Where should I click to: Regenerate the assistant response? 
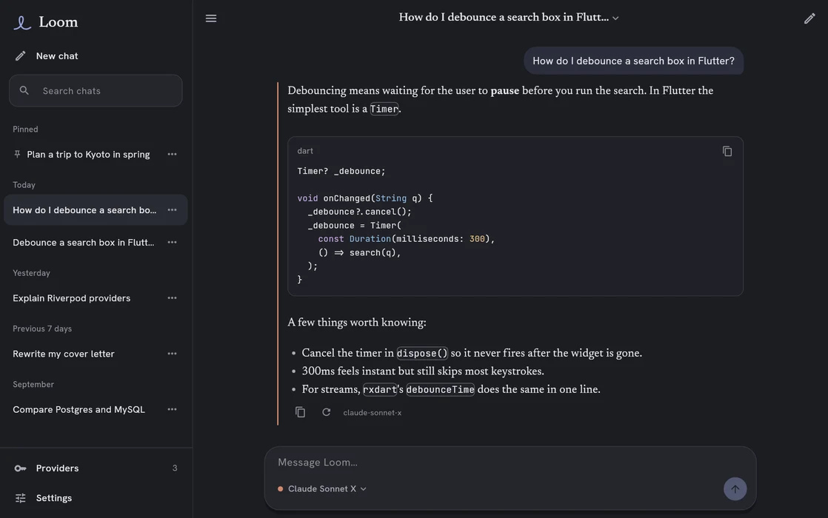327,412
